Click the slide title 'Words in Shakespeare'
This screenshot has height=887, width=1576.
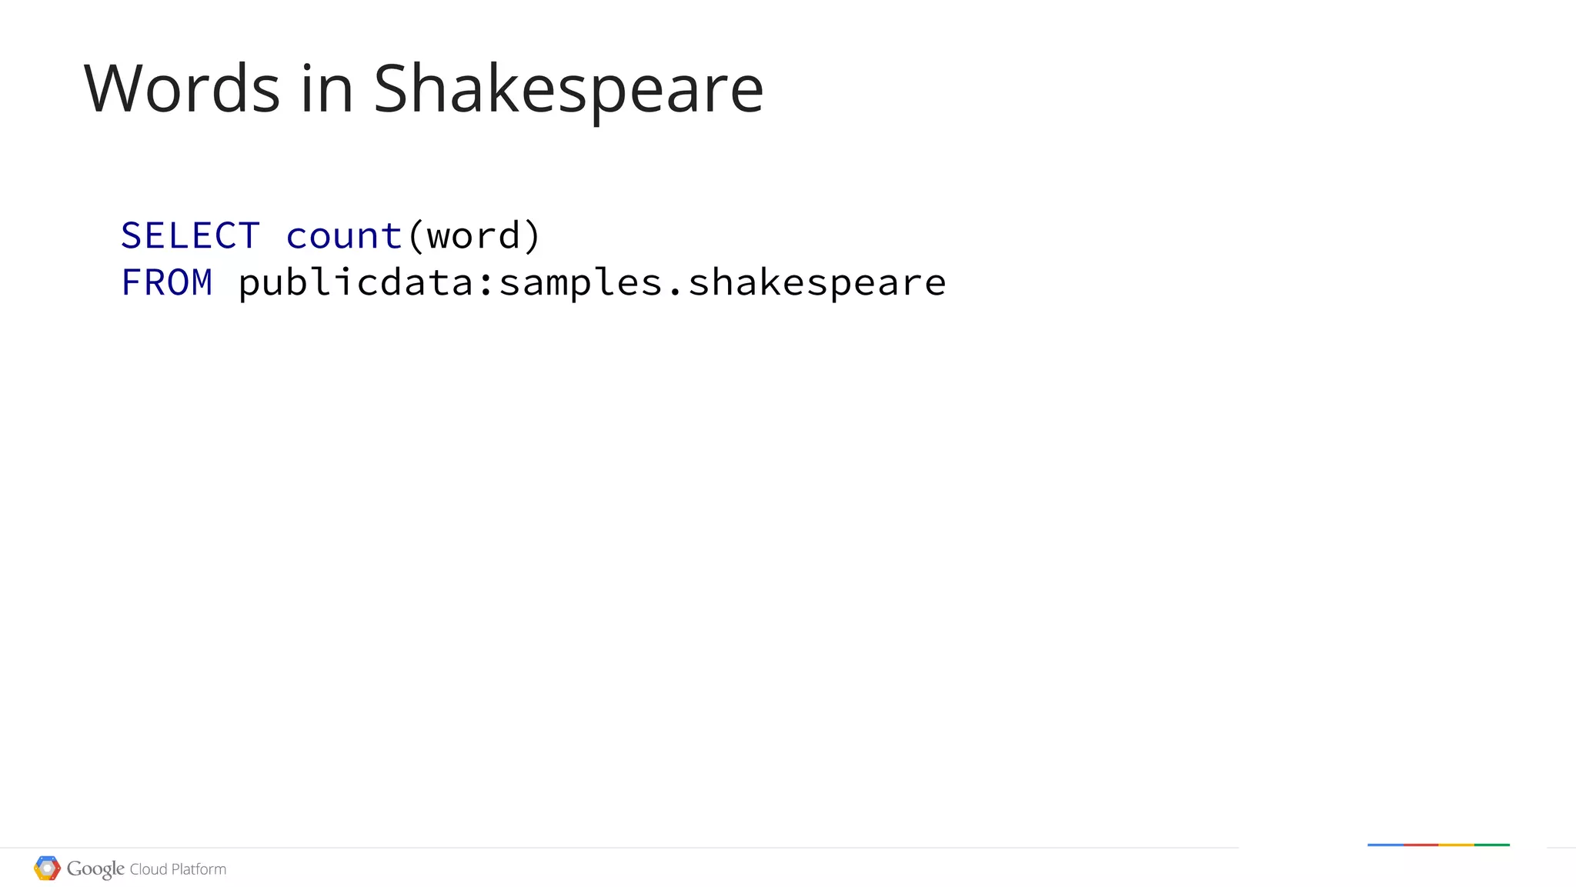click(x=423, y=91)
